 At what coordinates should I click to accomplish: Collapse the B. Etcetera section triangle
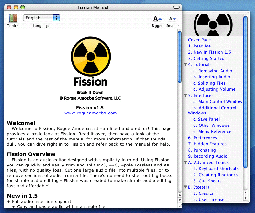click(185, 187)
